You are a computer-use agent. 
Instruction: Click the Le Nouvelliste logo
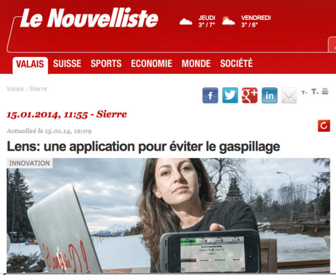tap(89, 18)
